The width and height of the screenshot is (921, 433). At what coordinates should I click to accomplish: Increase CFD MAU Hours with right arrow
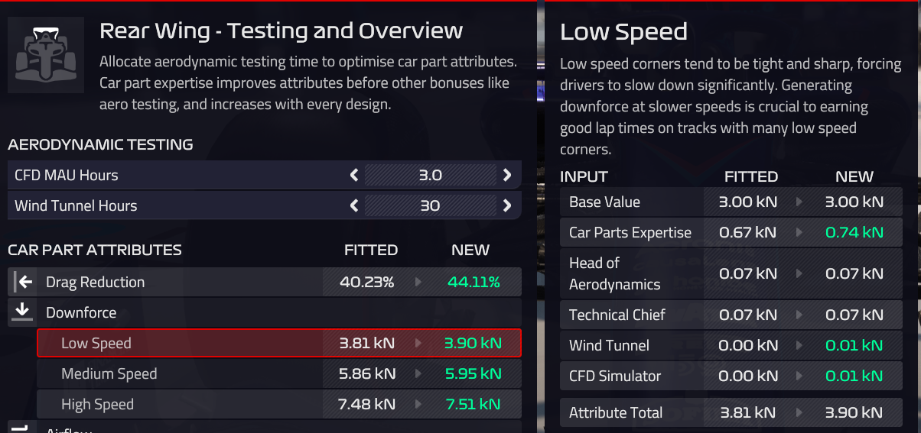(507, 176)
